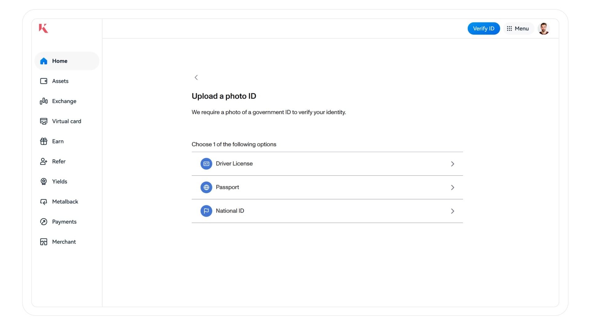Click the Menu grid dots icon
The height and width of the screenshot is (325, 590).
coord(509,29)
